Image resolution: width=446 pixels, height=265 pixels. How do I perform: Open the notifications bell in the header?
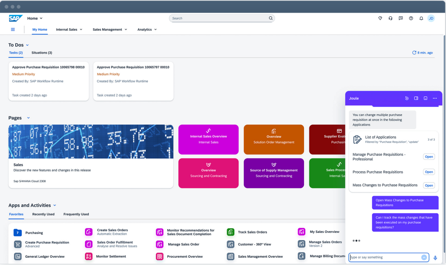[421, 19]
